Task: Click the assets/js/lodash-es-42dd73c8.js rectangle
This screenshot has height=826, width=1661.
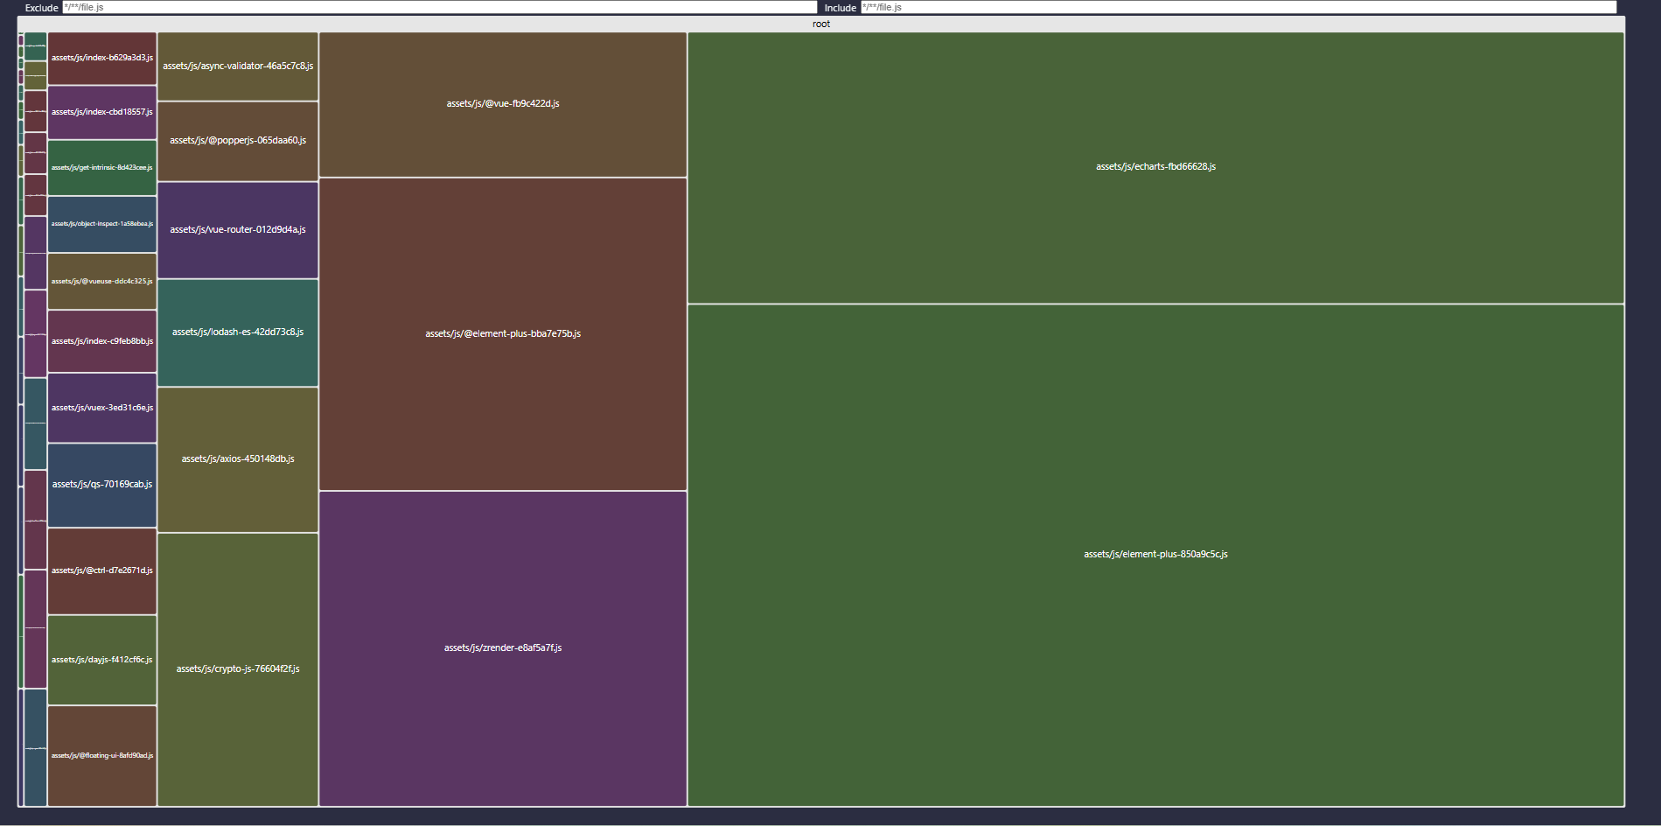Action: tap(237, 332)
